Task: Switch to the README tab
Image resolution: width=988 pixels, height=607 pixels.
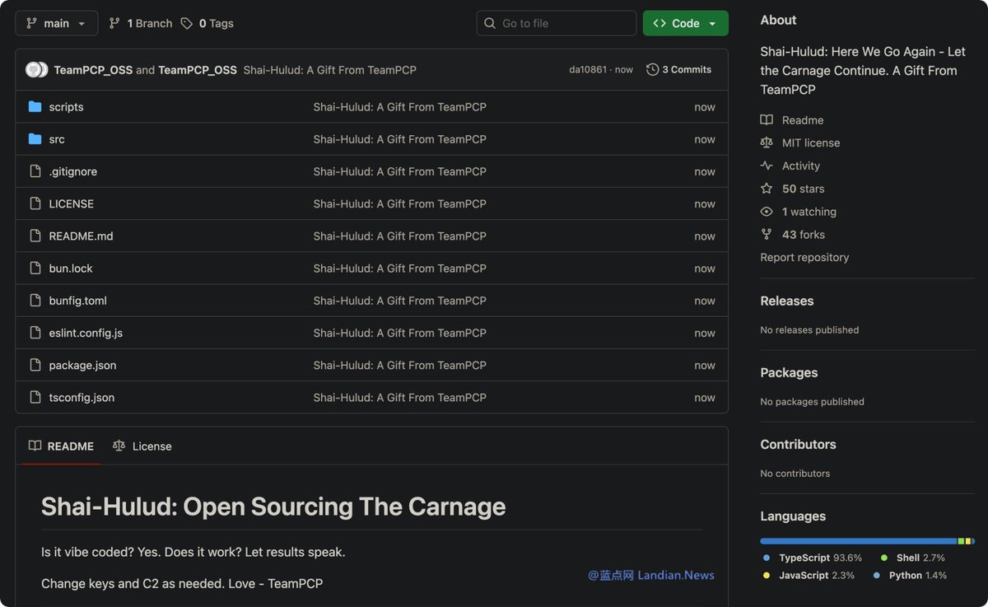Action: [x=61, y=446]
